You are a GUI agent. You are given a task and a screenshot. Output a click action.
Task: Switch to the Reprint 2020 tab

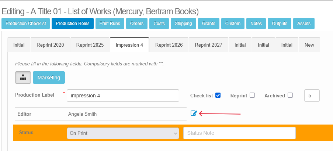(50, 45)
